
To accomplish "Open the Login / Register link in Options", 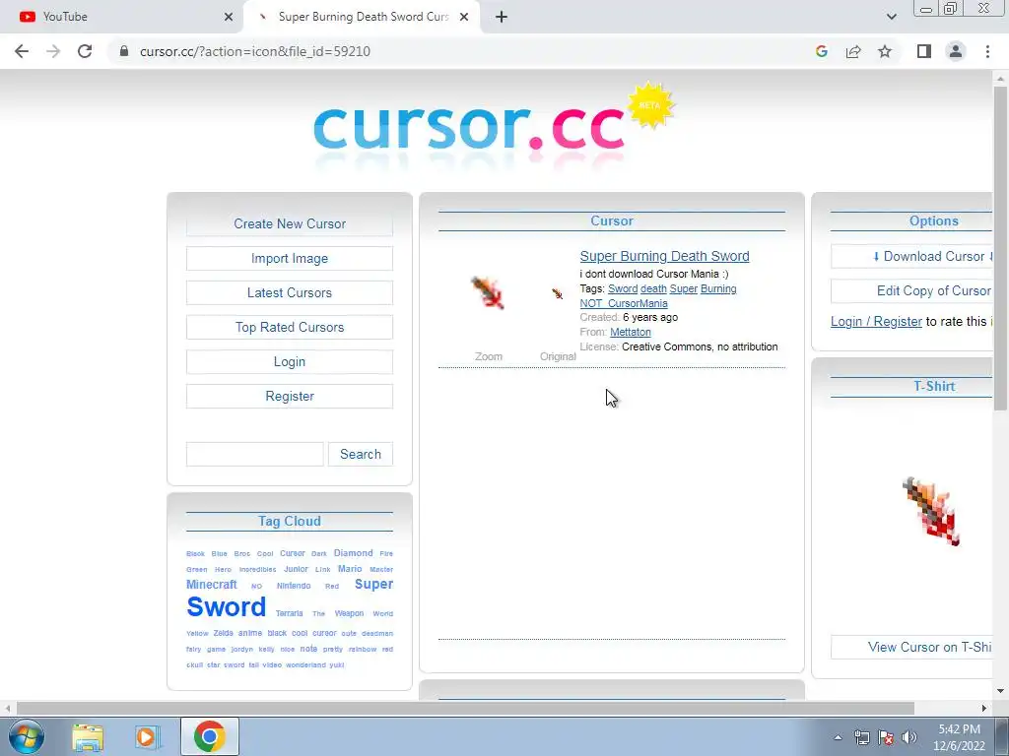I will click(x=876, y=322).
